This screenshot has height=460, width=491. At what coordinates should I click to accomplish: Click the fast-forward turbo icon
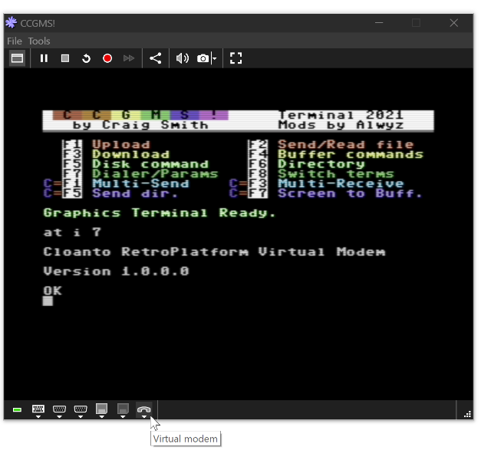(x=129, y=58)
